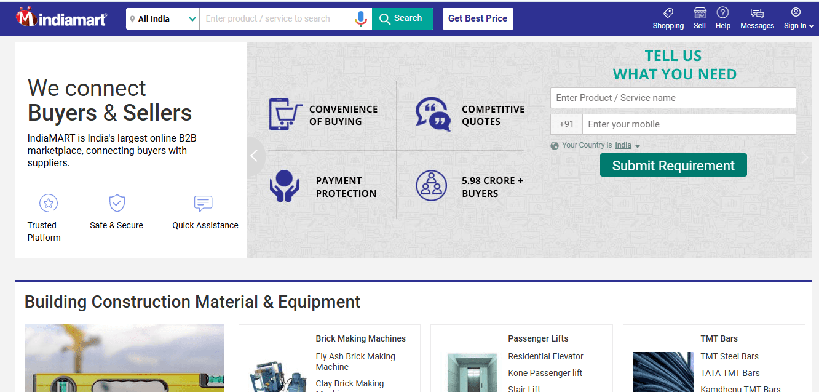Open the All India location dropdown
819x392 pixels.
tap(163, 19)
